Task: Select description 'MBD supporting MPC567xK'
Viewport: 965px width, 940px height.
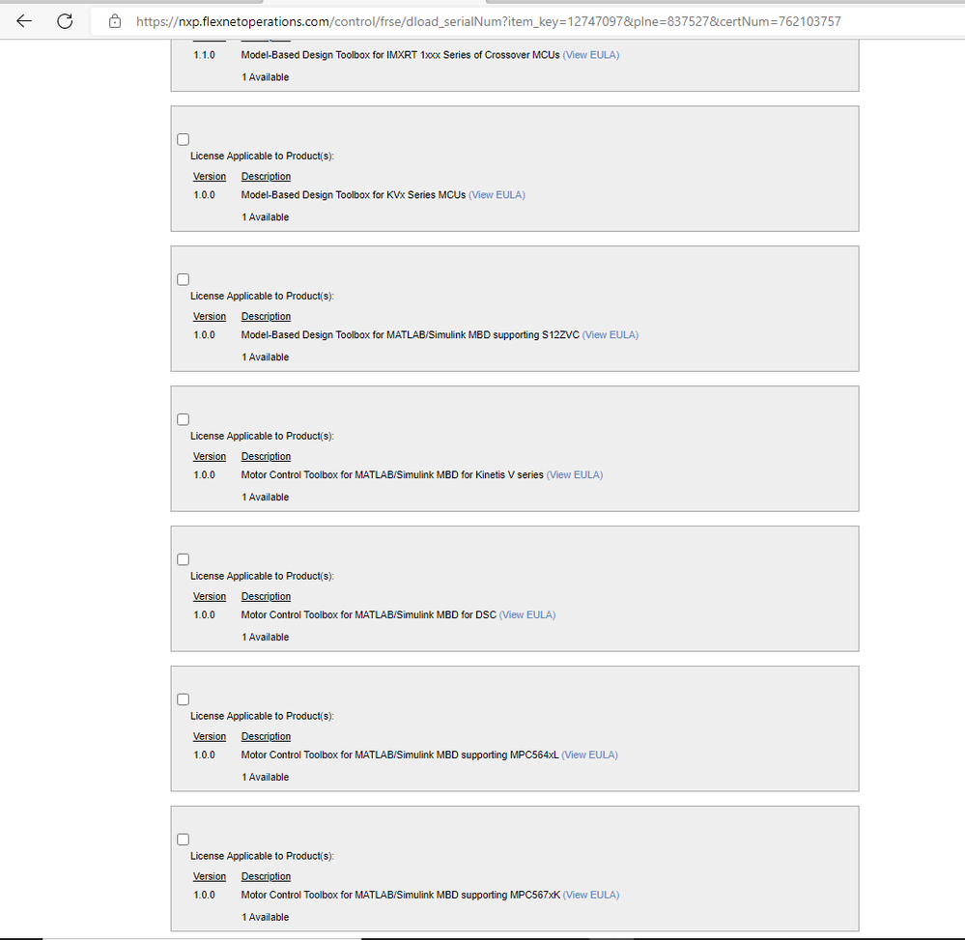Action: [401, 895]
